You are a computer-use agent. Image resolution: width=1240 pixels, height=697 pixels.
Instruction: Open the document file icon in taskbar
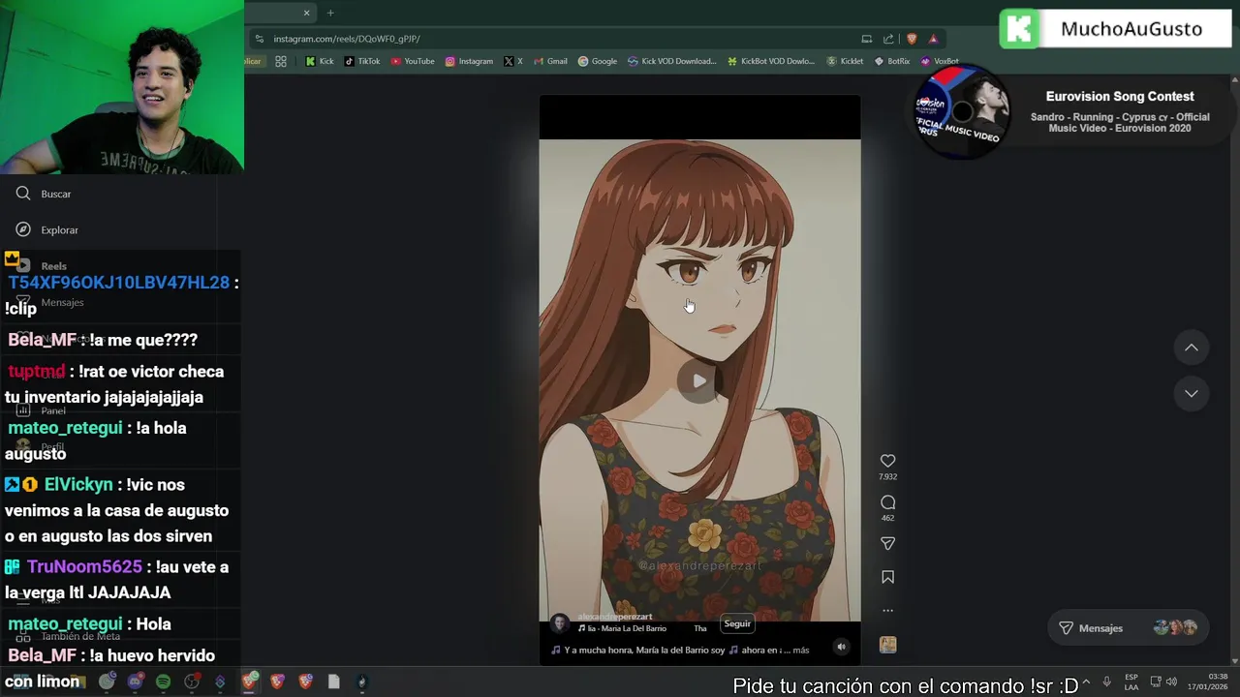coord(333,682)
